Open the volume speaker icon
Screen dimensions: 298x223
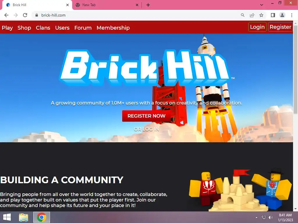pos(271,217)
